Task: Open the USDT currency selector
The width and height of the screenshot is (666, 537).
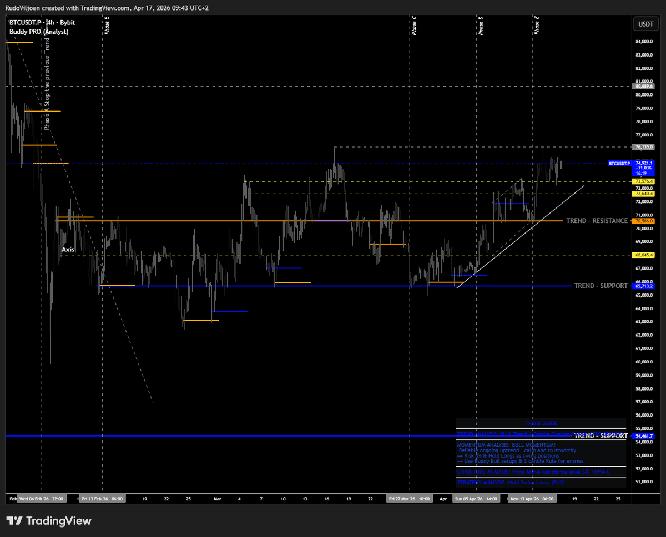Action: (645, 24)
